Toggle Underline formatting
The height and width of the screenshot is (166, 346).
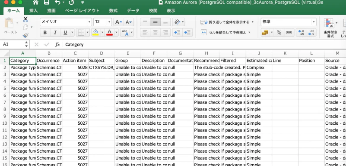coord(65,33)
